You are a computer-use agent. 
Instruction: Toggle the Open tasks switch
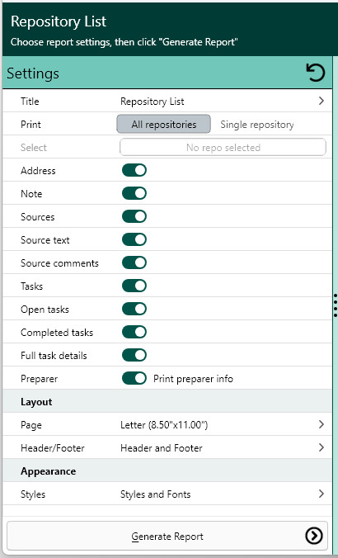click(134, 309)
